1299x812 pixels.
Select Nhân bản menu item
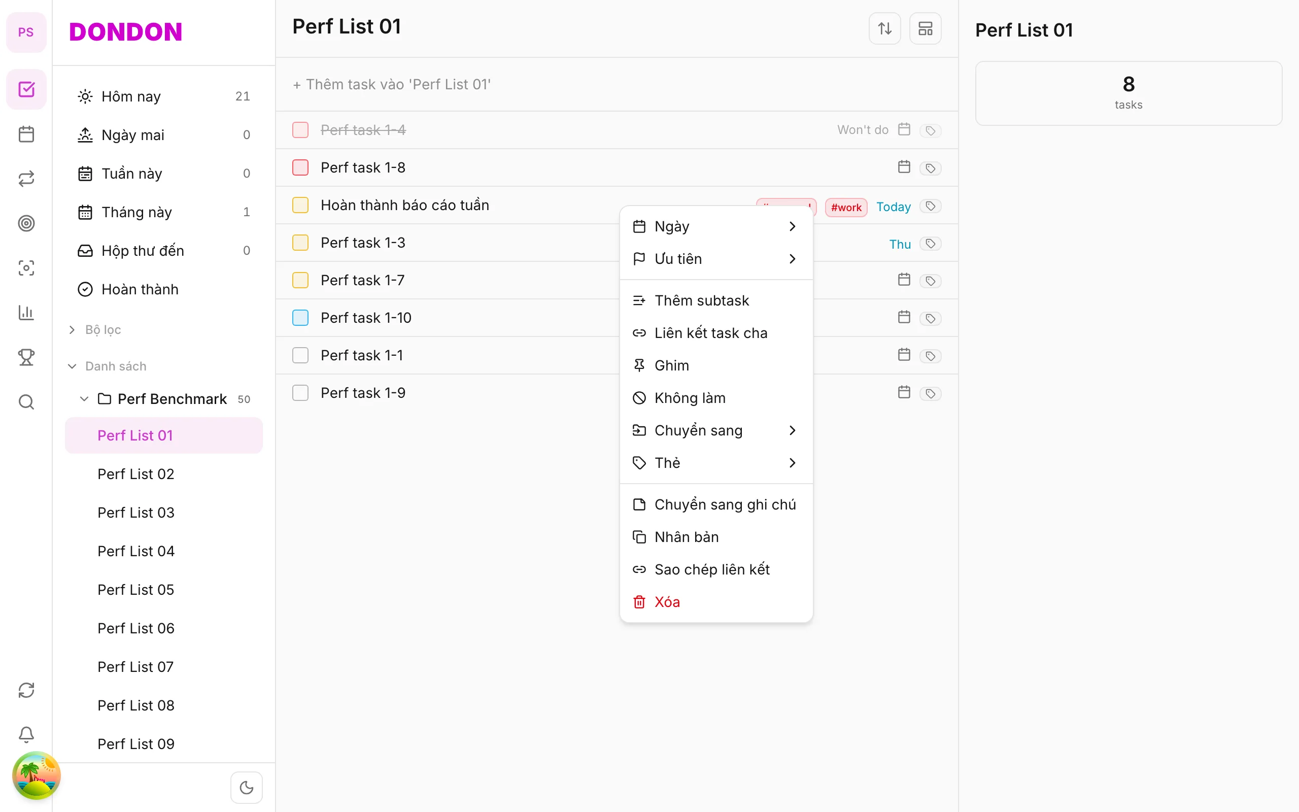pyautogui.click(x=715, y=537)
